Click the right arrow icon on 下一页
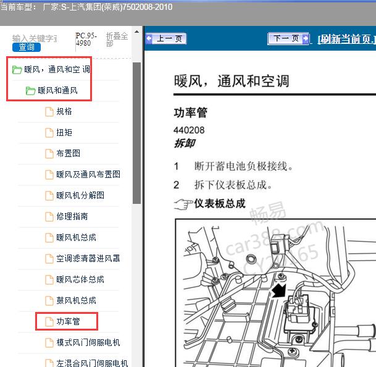 coord(306,38)
